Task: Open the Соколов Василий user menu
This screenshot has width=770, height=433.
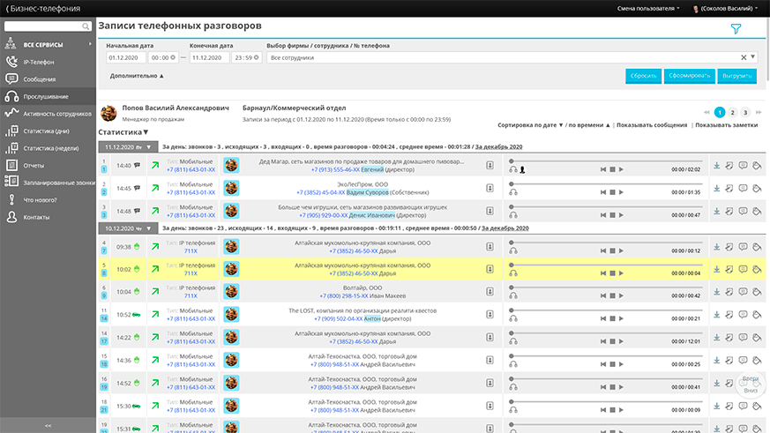Action: pos(725,8)
